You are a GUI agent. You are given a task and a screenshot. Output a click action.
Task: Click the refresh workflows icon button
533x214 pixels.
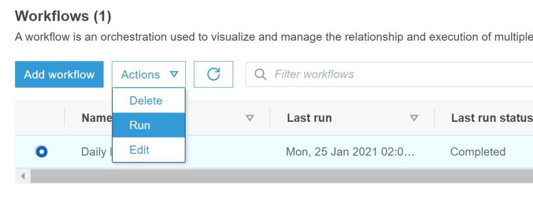point(213,74)
